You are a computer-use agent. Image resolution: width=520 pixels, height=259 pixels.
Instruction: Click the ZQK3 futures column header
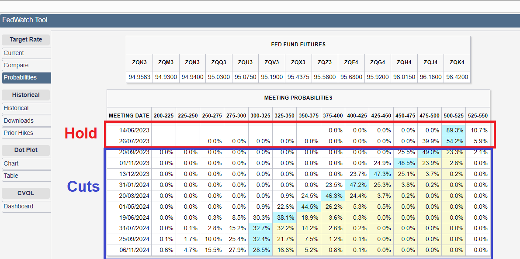pos(139,62)
